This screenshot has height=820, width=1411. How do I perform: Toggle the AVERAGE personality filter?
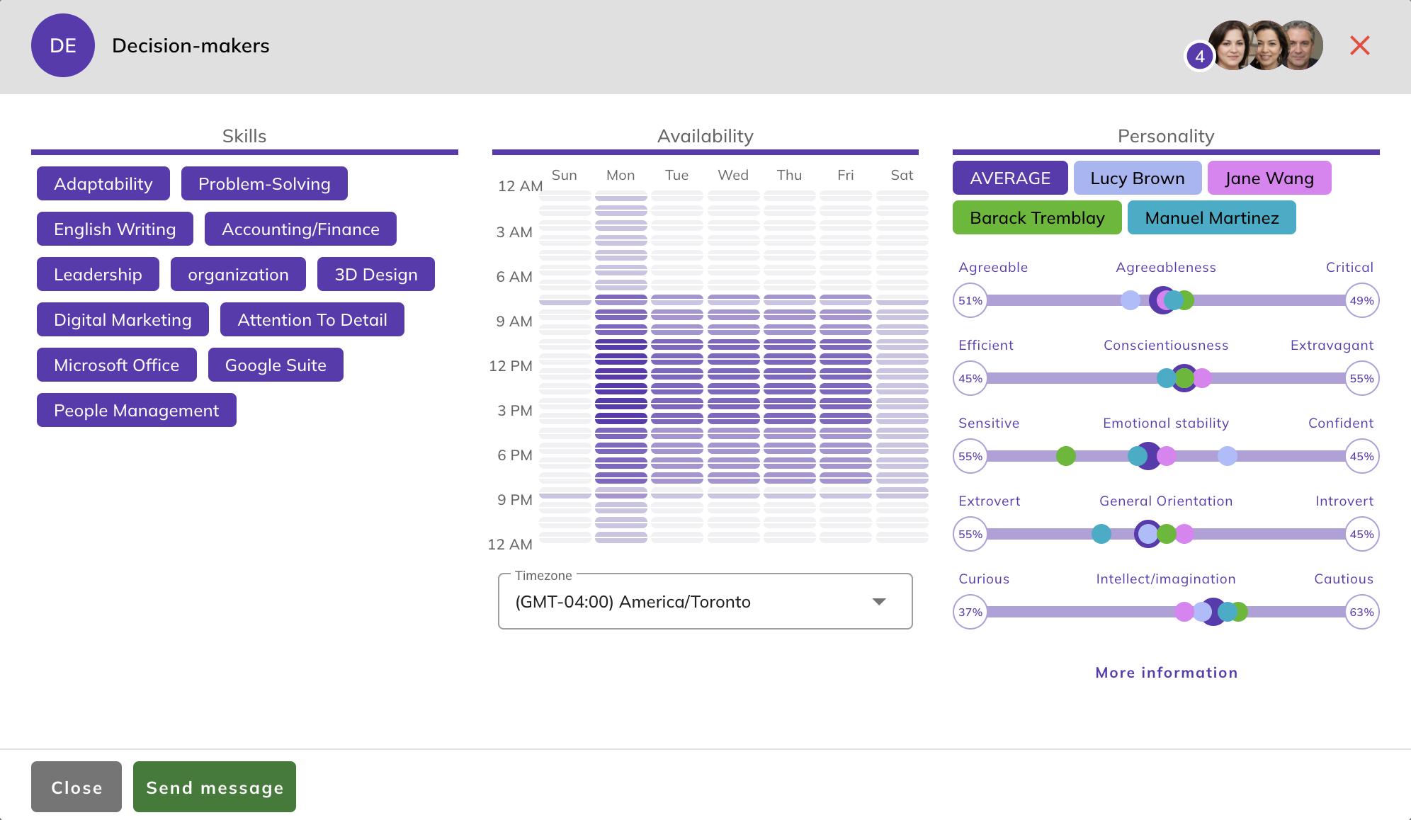tap(1009, 178)
